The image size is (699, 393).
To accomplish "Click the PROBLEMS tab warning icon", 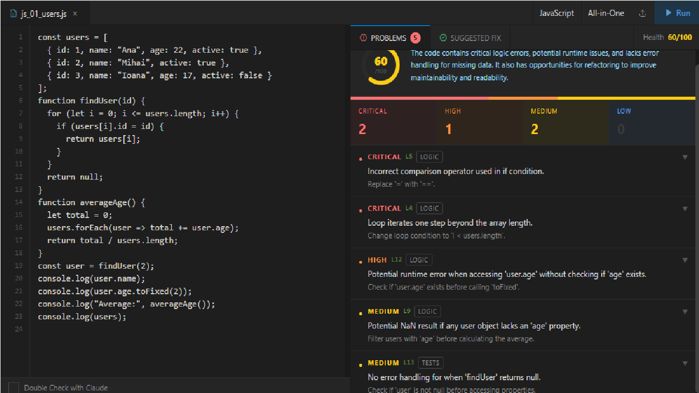I will [x=363, y=38].
